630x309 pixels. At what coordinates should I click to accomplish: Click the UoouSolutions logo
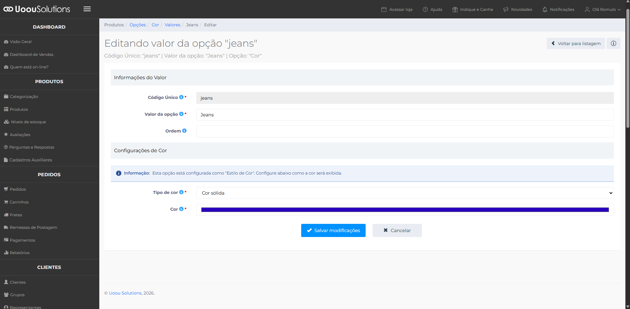point(37,9)
